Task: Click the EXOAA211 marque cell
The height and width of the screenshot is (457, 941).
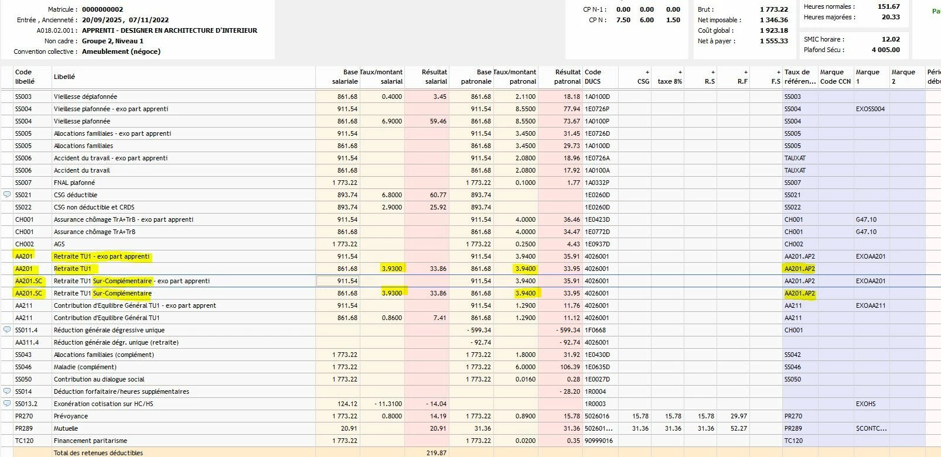Action: click(871, 305)
